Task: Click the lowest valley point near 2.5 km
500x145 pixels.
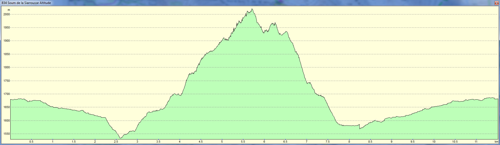Action: pyautogui.click(x=120, y=137)
